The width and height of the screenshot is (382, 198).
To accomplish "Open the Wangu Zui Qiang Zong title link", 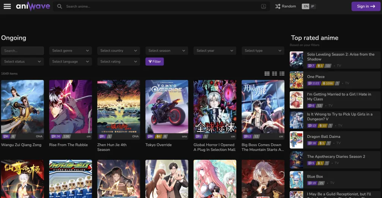I will click(x=21, y=145).
